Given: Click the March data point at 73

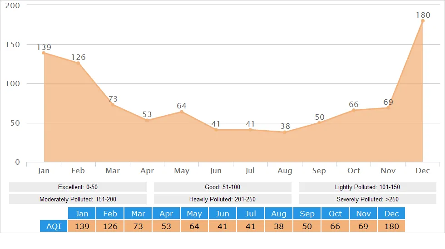Looking at the screenshot, I should click(113, 105).
